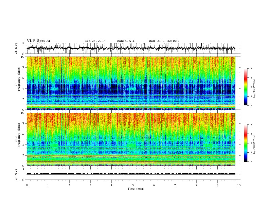269x208 pixels.
Task: Click the "station=ATH" label
Action: coord(126,41)
